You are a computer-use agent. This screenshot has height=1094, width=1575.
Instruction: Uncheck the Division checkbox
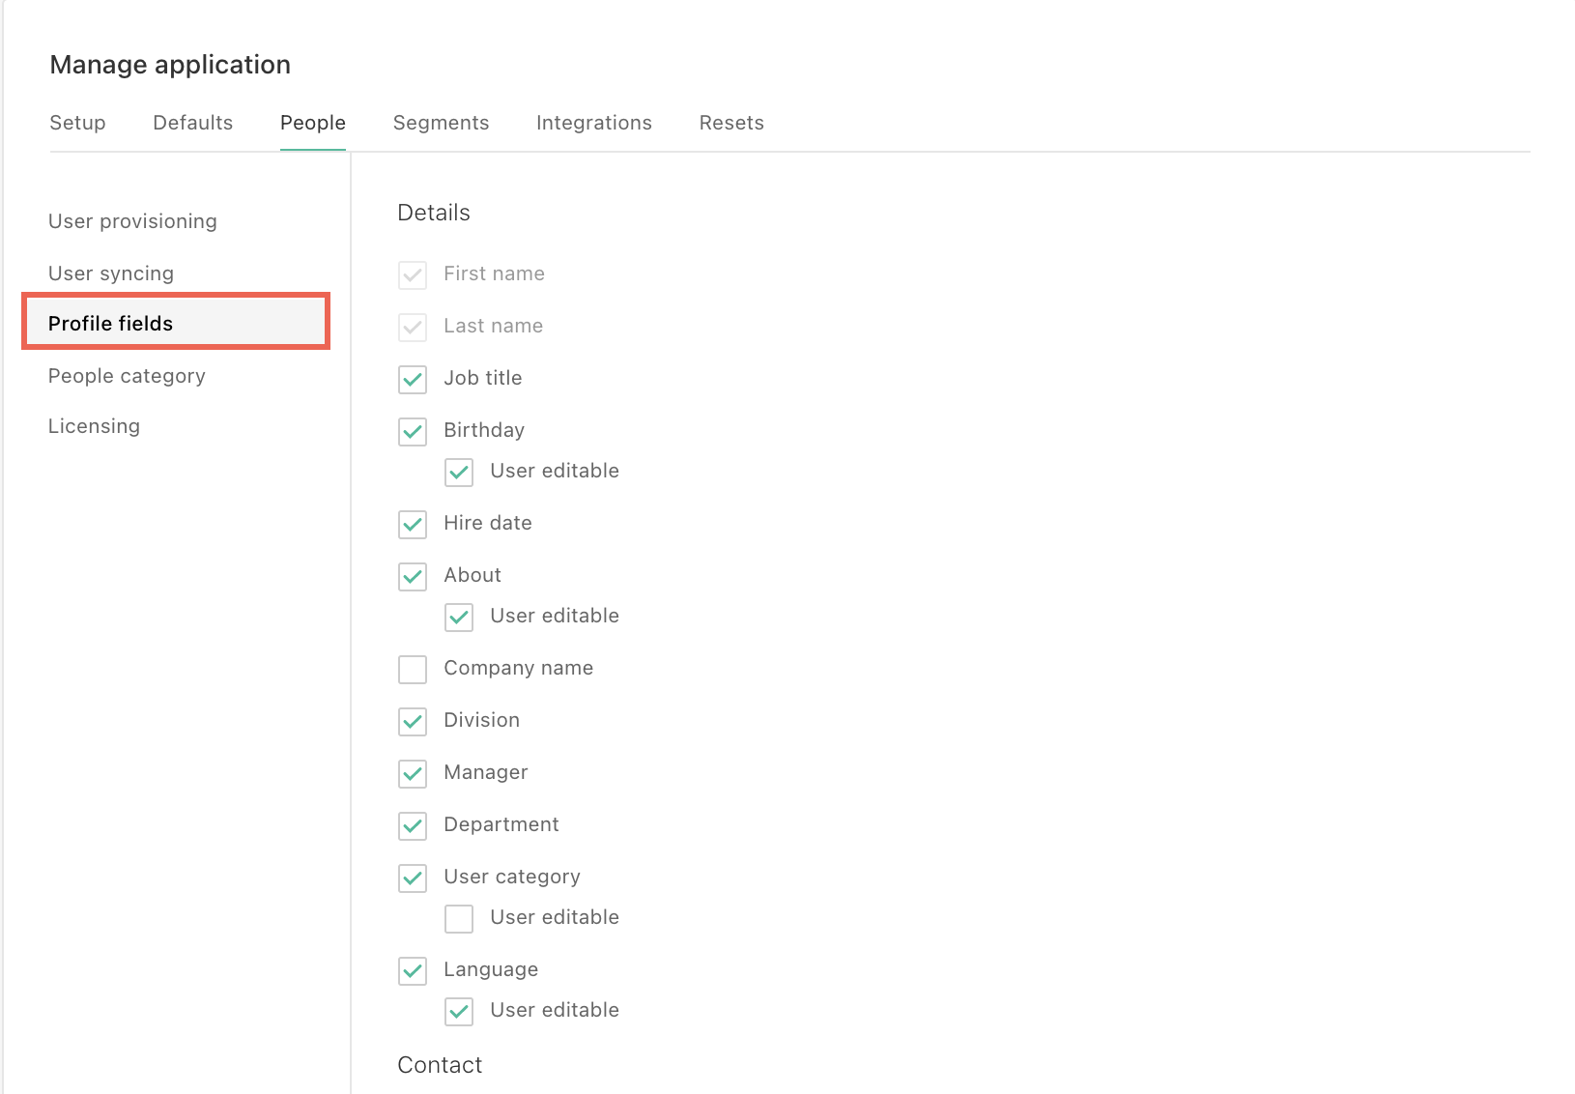(413, 721)
